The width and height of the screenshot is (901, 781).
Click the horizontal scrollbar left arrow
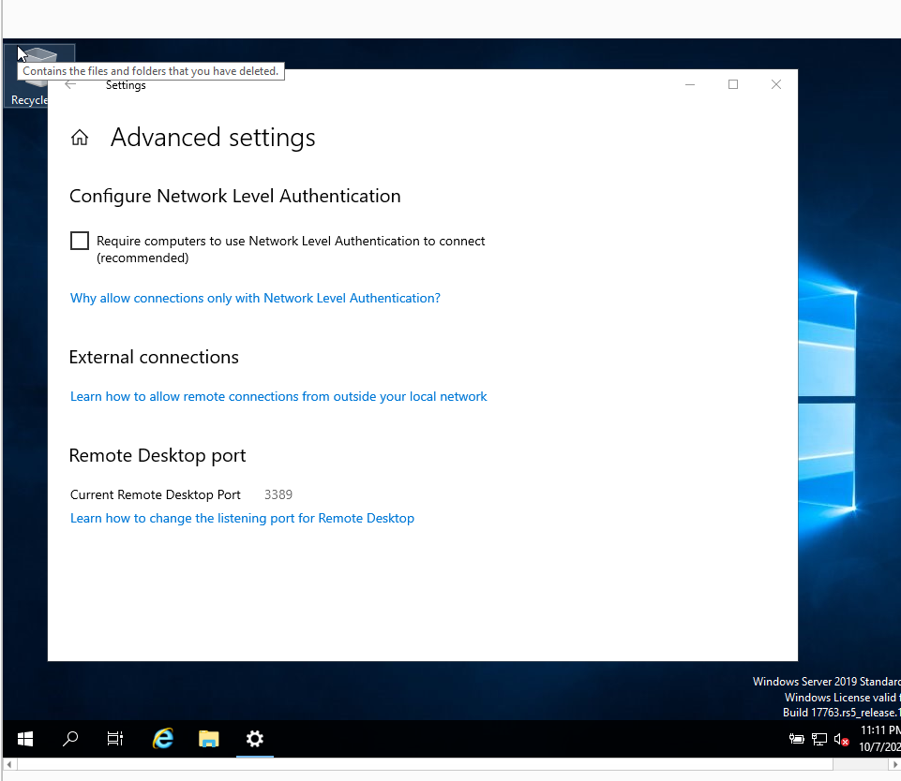coord(9,764)
